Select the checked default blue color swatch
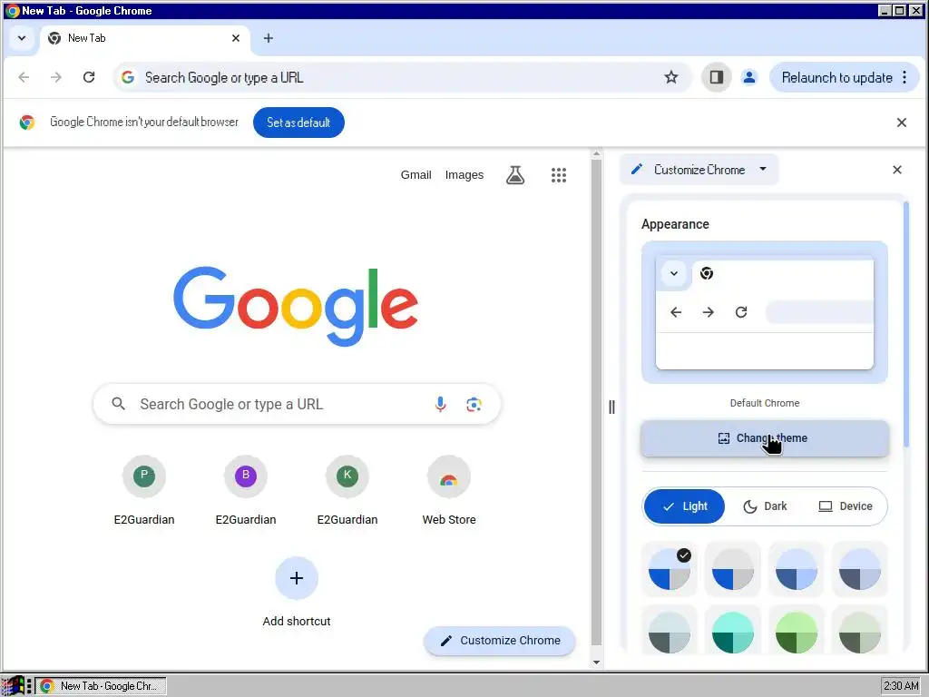The height and width of the screenshot is (697, 929). (670, 569)
